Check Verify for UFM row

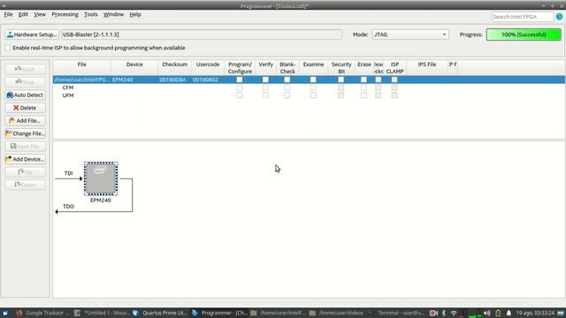[x=265, y=95]
